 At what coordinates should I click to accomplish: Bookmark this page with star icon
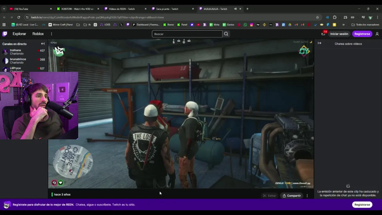pyautogui.click(x=317, y=17)
